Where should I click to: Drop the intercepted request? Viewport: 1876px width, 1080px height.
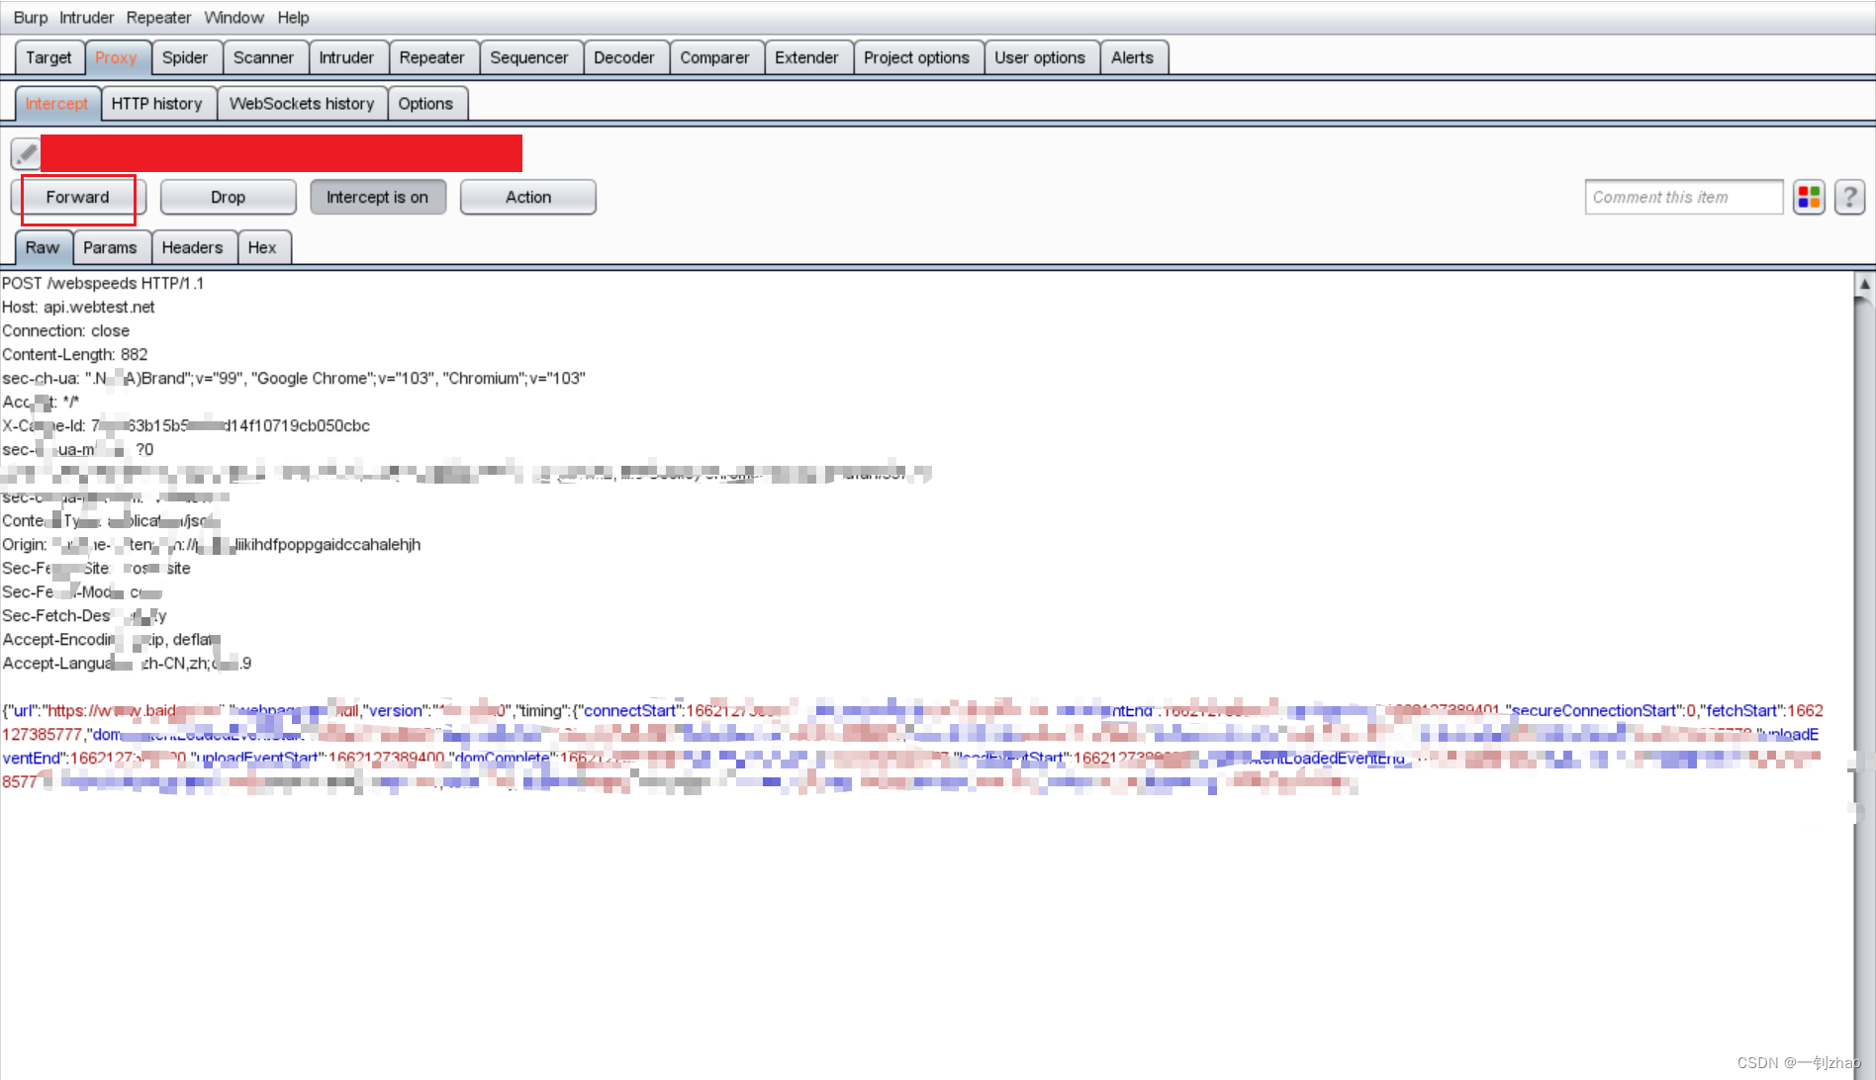(x=228, y=197)
